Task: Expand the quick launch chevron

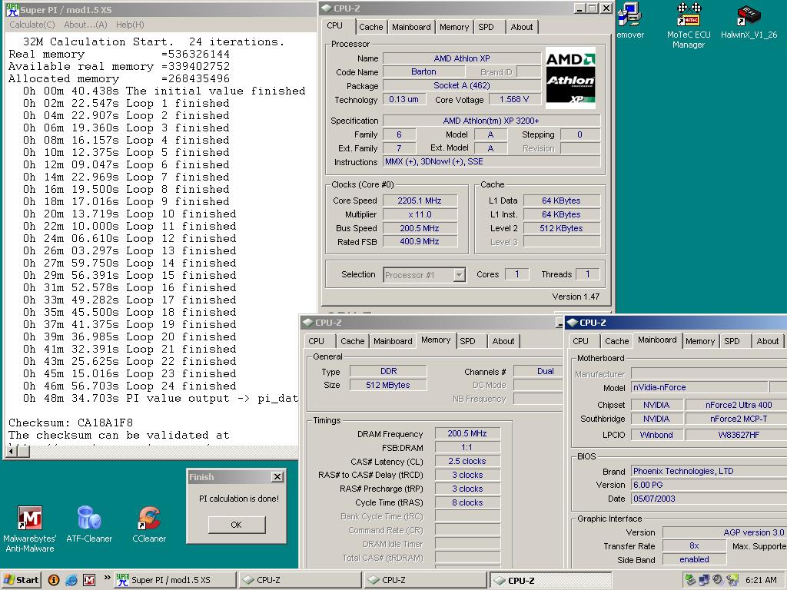Action: click(x=107, y=578)
